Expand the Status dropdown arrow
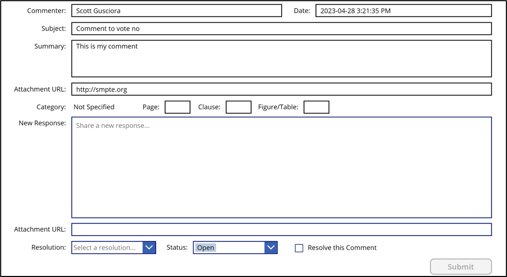This screenshot has width=507, height=277. click(271, 247)
